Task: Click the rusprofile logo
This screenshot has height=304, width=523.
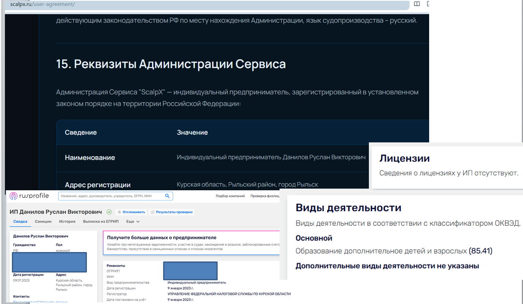Action: [29, 196]
